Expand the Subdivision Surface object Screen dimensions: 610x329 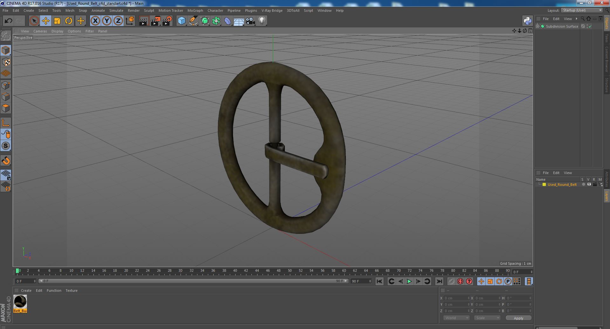[x=538, y=26]
